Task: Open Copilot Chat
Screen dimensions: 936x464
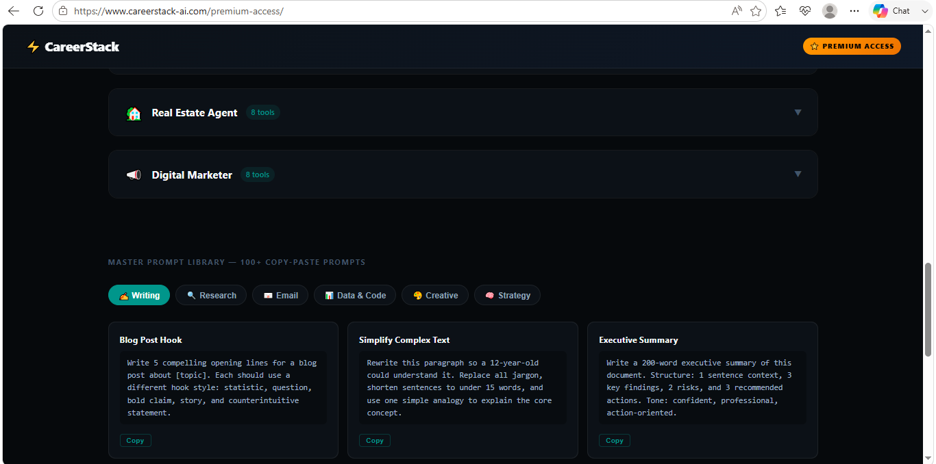Action: coord(891,11)
